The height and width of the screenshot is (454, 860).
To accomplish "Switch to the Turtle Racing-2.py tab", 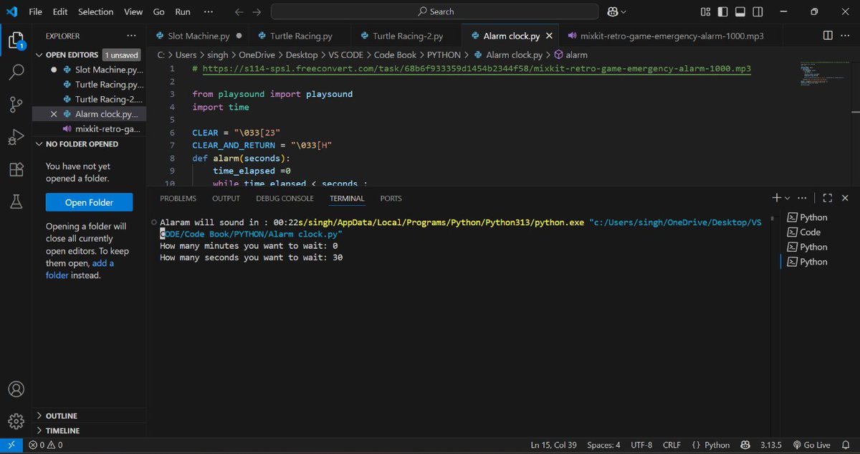I will [x=407, y=36].
